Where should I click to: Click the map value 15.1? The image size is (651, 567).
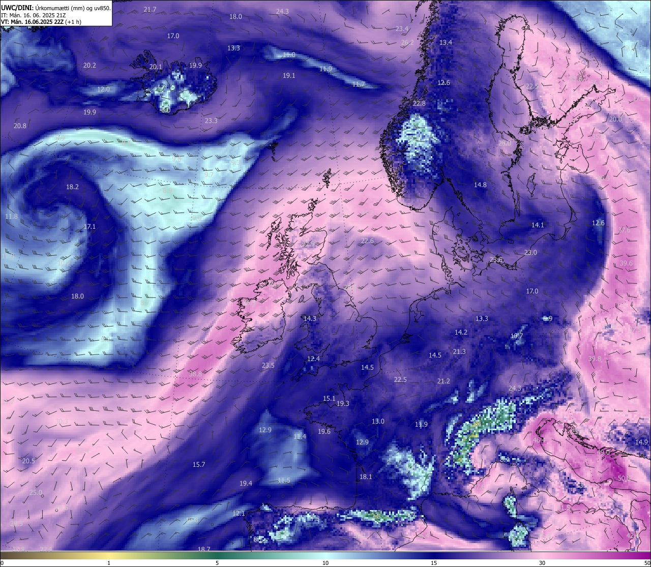[x=329, y=398]
